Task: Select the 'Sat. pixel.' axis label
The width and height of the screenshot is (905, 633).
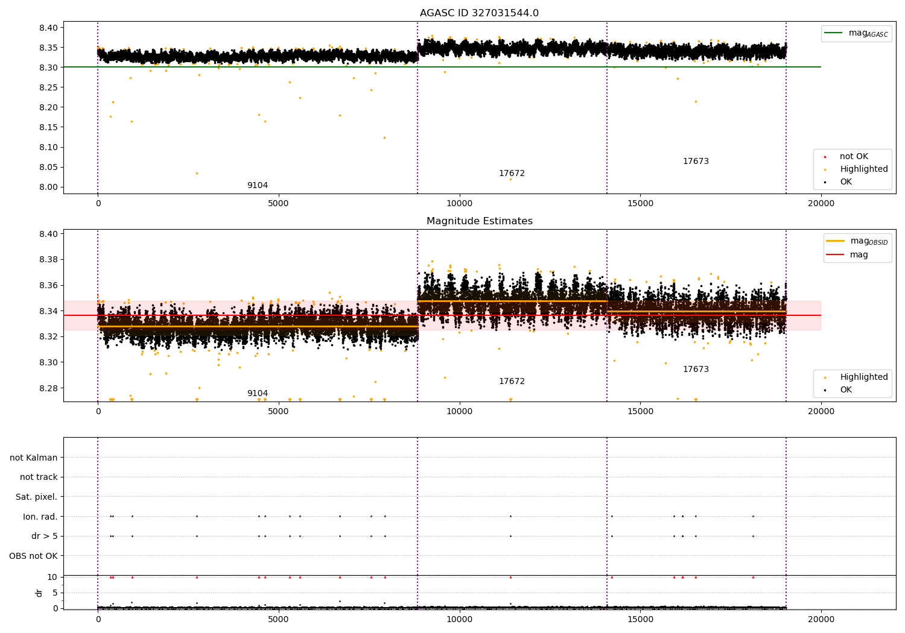Action: point(37,497)
